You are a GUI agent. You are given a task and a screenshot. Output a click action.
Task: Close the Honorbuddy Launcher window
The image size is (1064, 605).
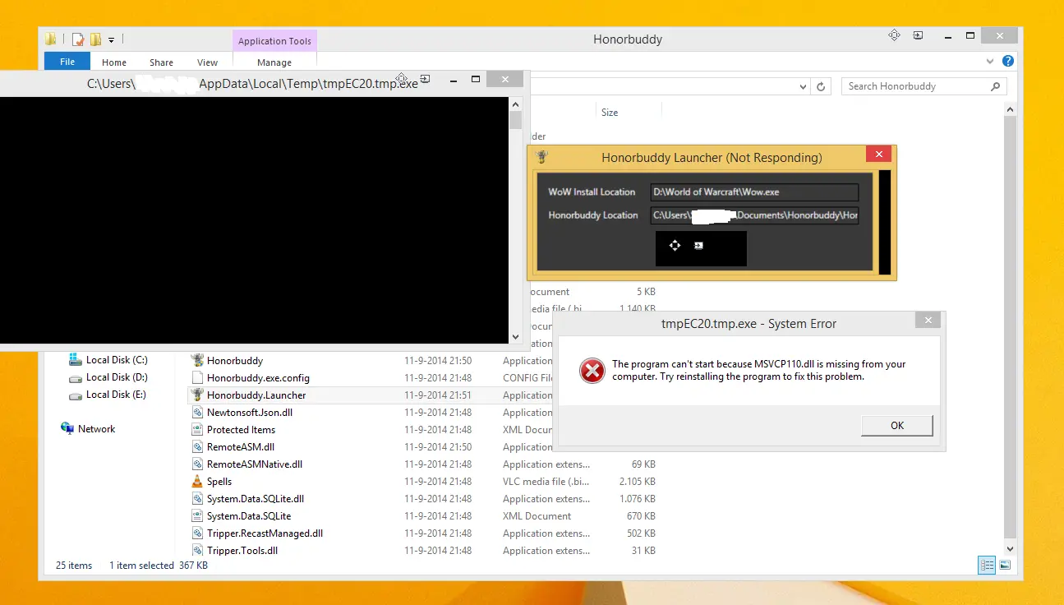coord(878,155)
